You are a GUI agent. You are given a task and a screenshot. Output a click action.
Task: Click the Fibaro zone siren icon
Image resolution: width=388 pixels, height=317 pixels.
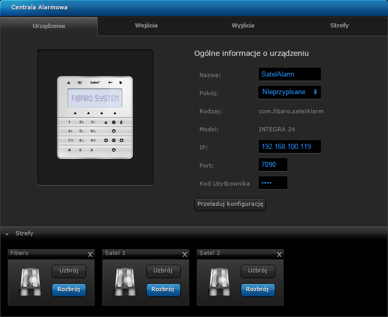coord(30,282)
